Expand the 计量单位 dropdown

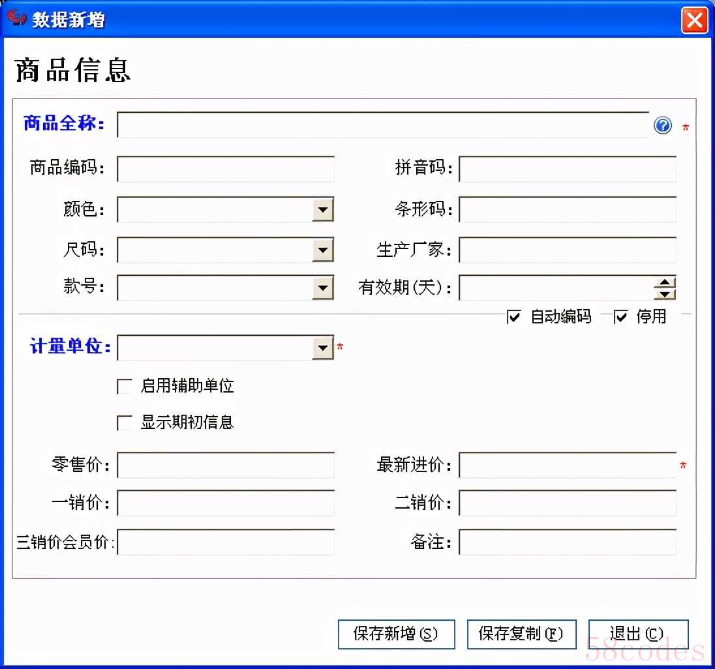(323, 348)
